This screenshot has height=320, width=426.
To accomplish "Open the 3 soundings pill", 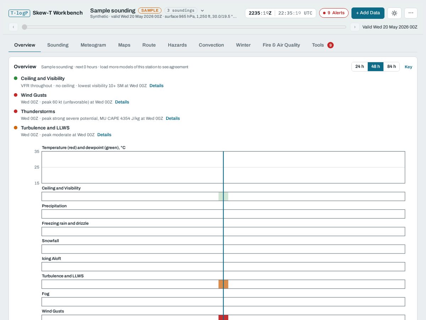I will (181, 11).
